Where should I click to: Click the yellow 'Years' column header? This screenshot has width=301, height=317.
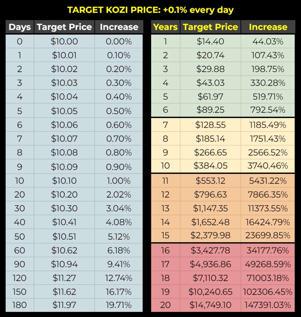[x=165, y=27]
